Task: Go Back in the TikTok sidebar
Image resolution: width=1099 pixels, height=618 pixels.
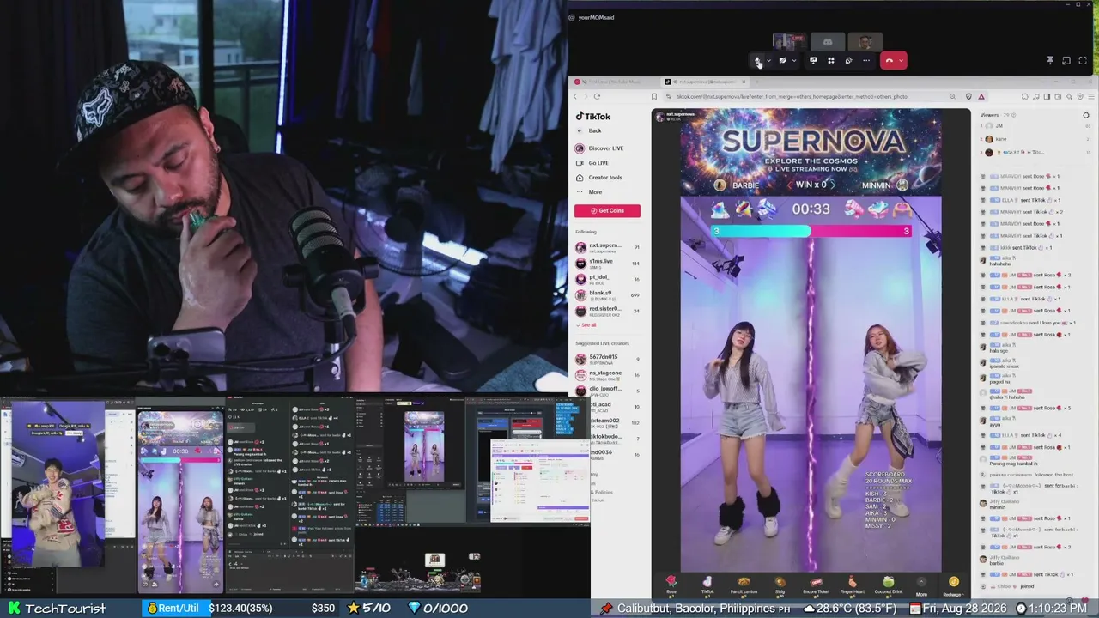Action: [x=589, y=130]
